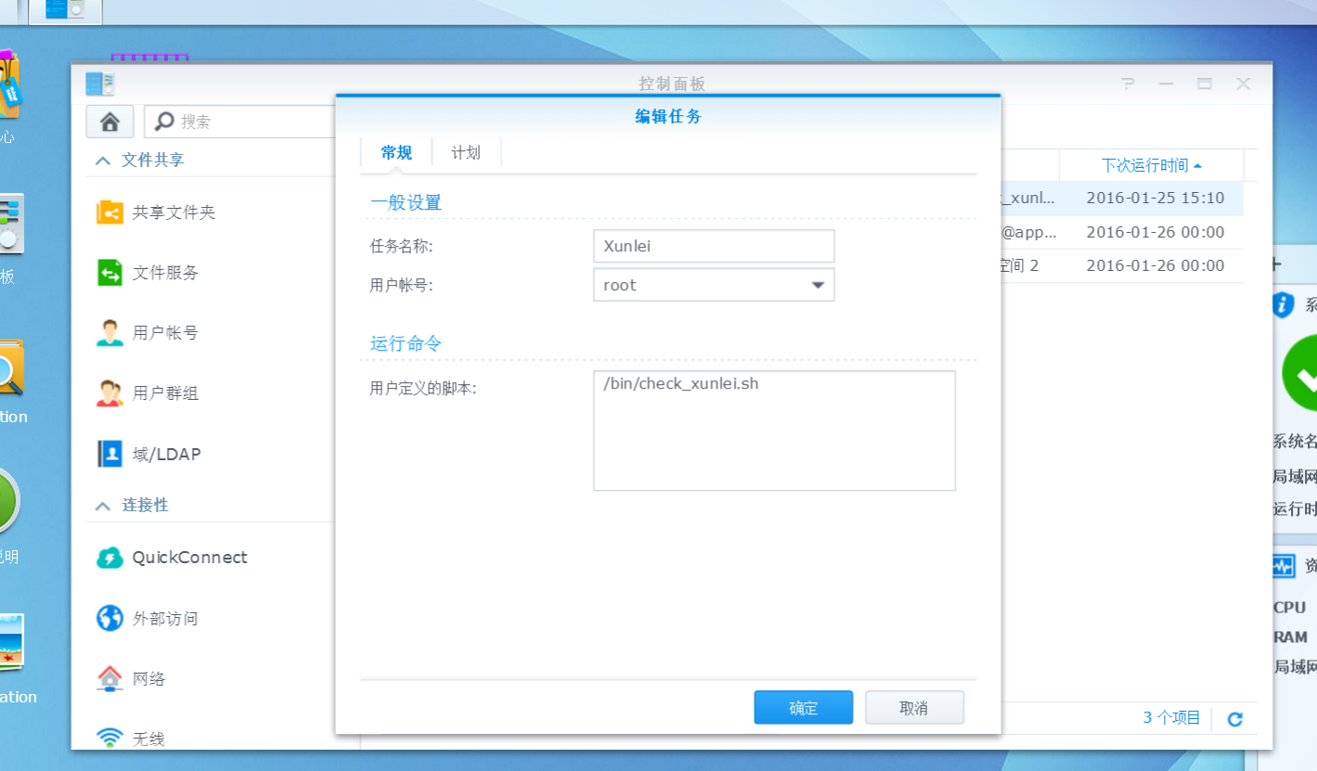Open the user account root dropdown
The image size is (1317, 771).
714,285
